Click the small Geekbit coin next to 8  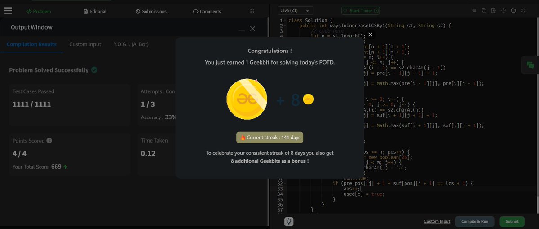[x=308, y=99]
